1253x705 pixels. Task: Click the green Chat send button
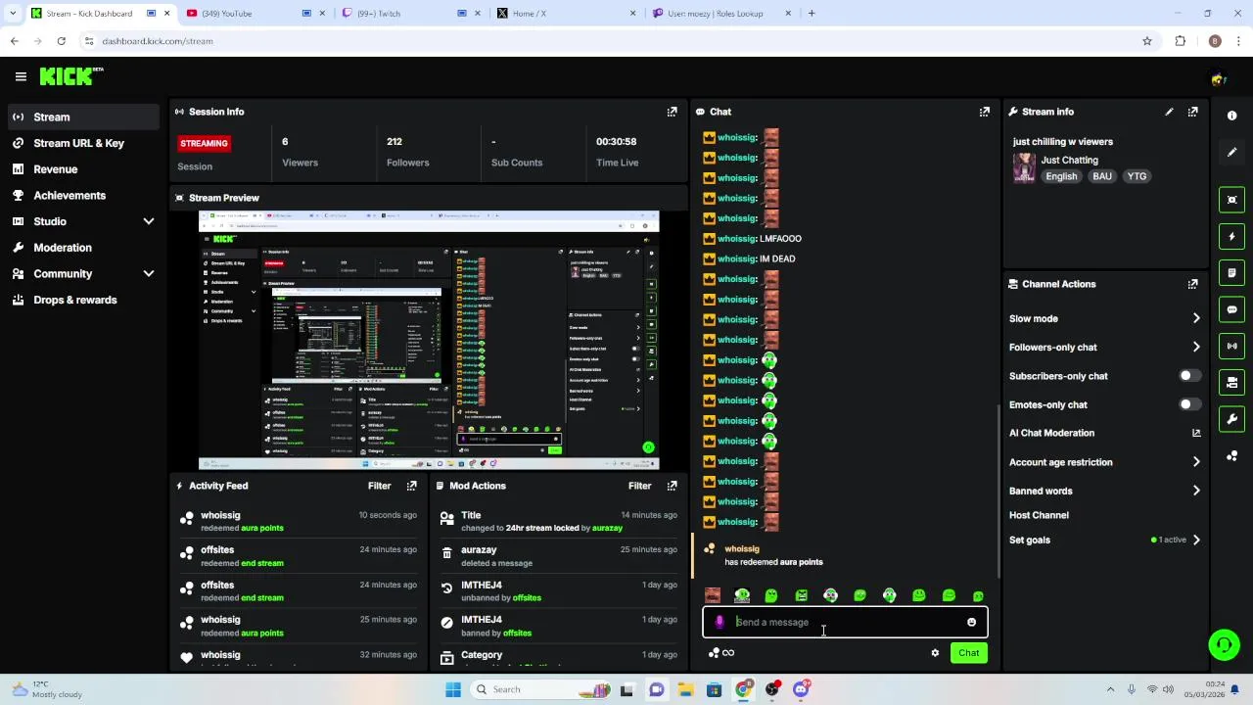[968, 653]
